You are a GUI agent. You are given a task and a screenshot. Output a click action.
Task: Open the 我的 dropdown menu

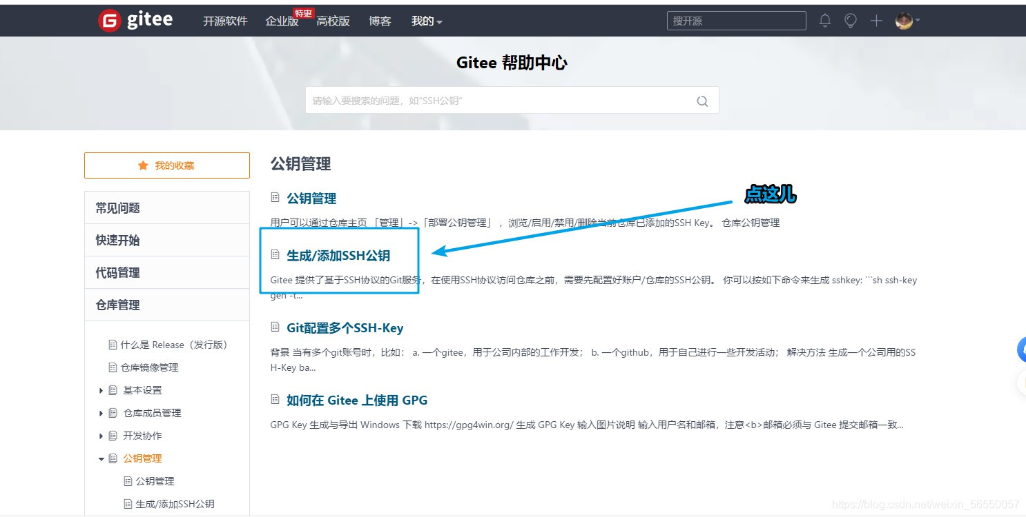(427, 21)
